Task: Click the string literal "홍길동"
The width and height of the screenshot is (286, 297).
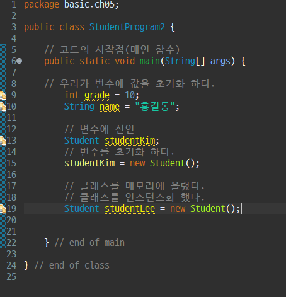Action: (x=155, y=107)
